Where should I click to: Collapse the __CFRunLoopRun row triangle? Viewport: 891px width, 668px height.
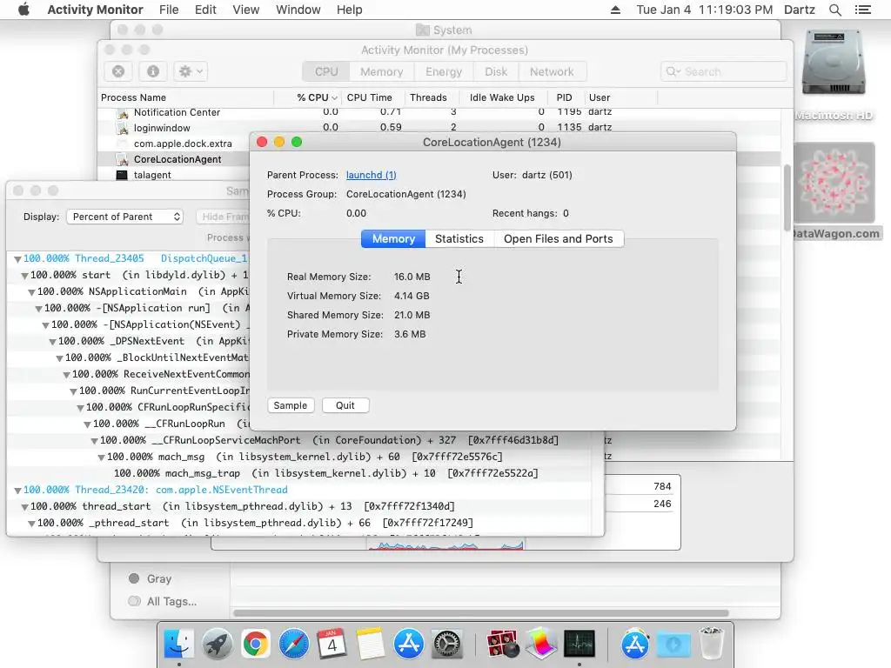tap(88, 424)
